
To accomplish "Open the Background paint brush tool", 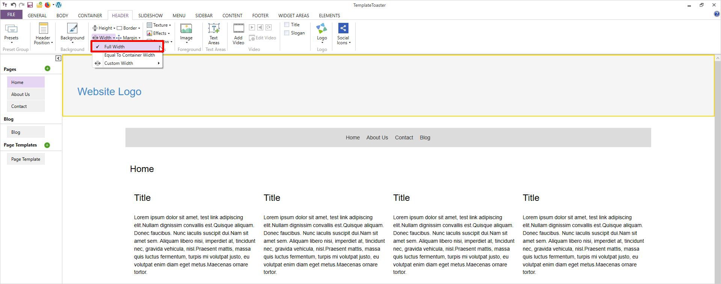I will pyautogui.click(x=72, y=28).
